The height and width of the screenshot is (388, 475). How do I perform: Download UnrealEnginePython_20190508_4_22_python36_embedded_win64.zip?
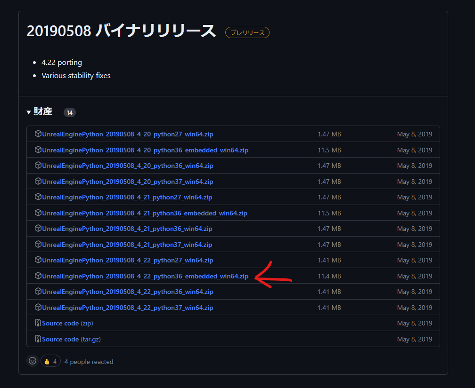point(145,276)
